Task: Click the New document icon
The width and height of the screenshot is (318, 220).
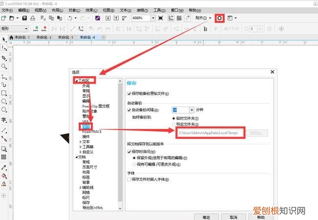Action: pyautogui.click(x=3, y=18)
